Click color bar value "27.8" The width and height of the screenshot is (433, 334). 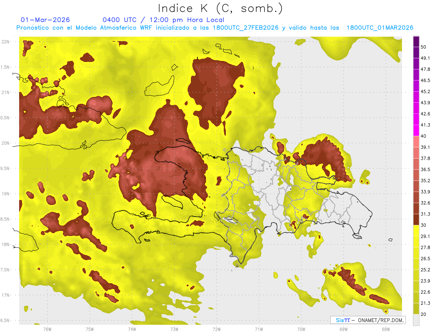[425, 247]
